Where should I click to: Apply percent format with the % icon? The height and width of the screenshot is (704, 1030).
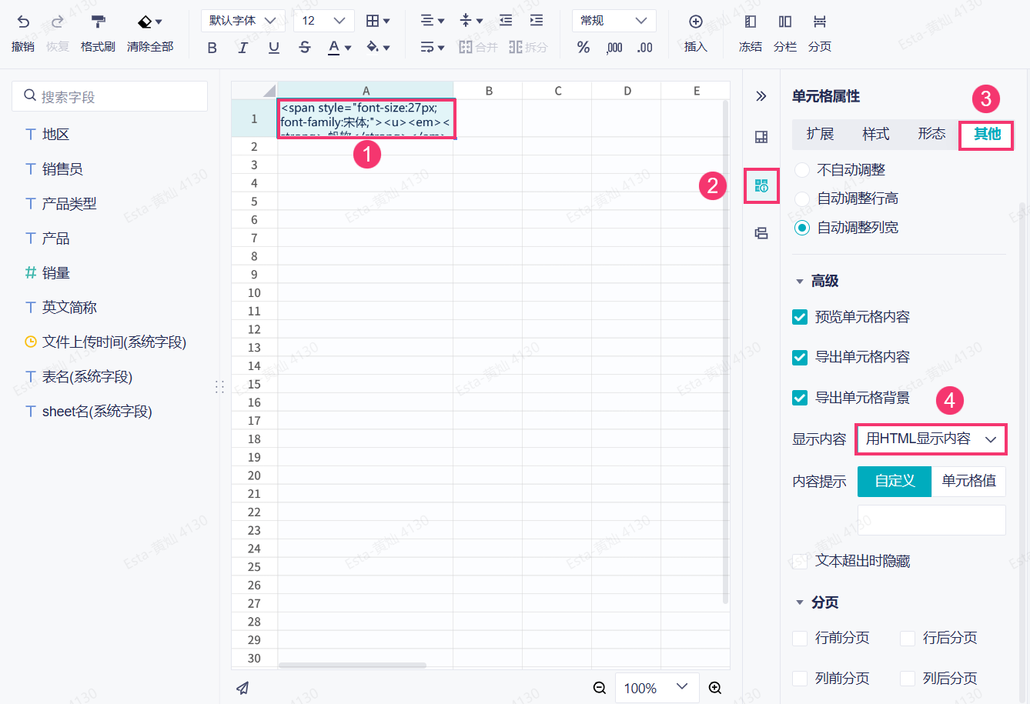(x=584, y=48)
